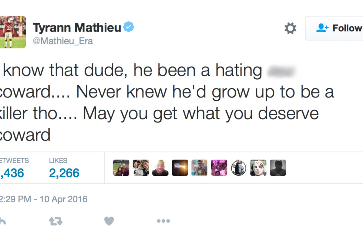Open the @Mathieu_Era handle link
This screenshot has width=363, height=242.
pyautogui.click(x=63, y=41)
